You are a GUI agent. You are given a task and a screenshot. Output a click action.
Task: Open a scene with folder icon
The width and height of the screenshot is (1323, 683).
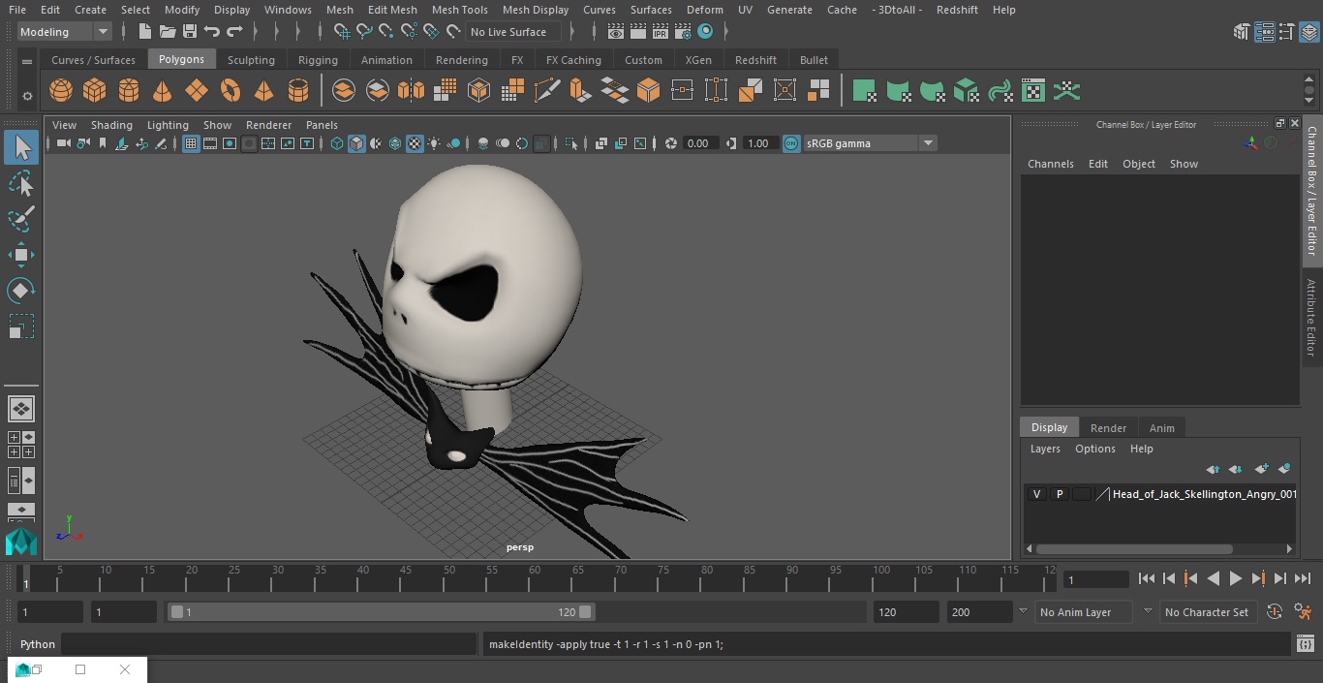click(168, 32)
